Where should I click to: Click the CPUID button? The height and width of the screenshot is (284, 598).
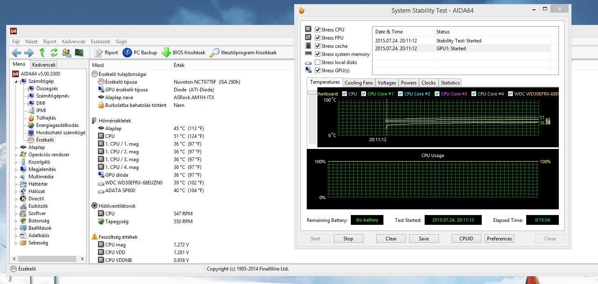pos(466,239)
